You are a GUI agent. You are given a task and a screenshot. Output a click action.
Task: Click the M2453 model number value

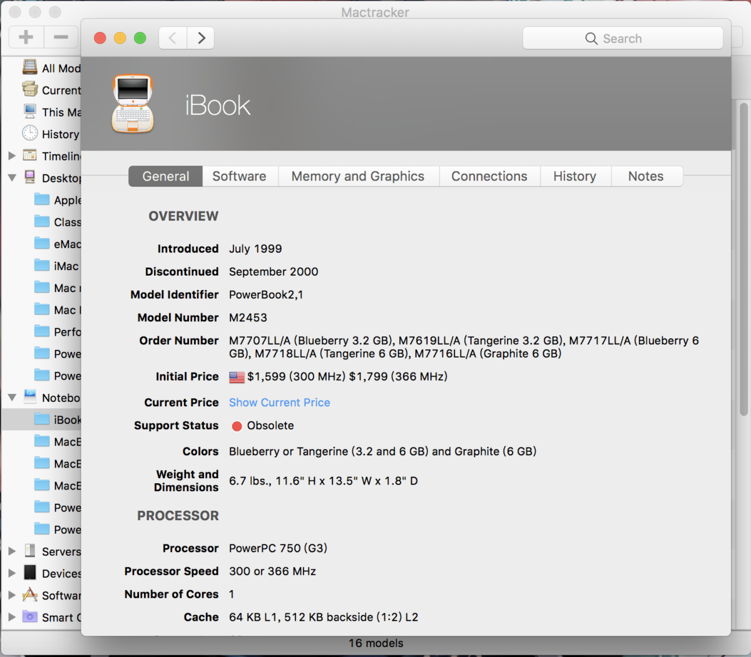coord(248,318)
